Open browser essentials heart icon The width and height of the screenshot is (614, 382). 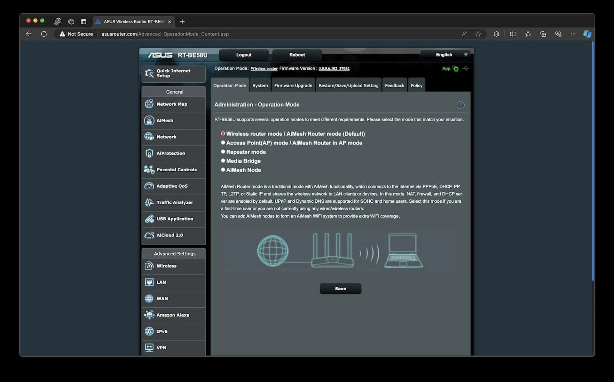point(558,34)
